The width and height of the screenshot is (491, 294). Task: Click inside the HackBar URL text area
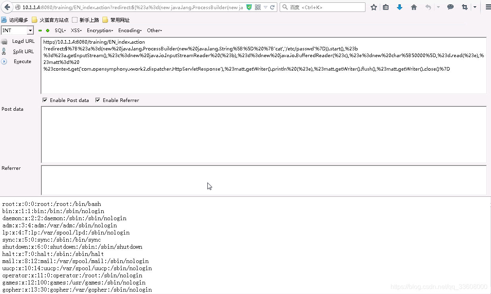tap(263, 65)
